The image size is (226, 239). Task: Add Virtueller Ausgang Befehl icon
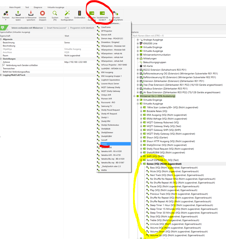[x=116, y=13]
